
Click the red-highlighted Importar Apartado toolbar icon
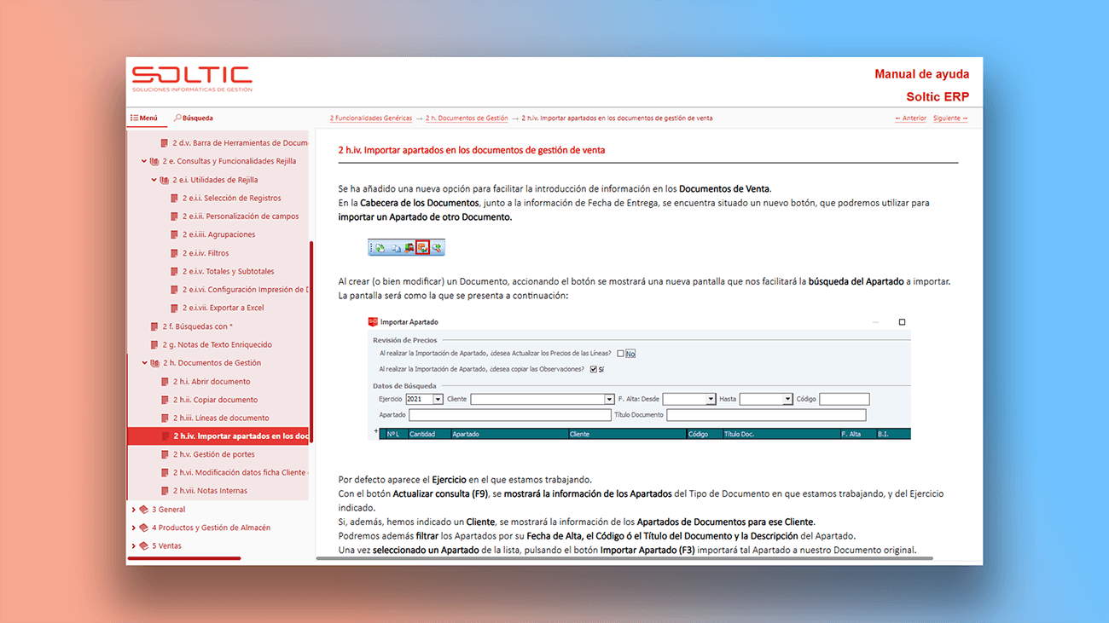click(x=423, y=247)
